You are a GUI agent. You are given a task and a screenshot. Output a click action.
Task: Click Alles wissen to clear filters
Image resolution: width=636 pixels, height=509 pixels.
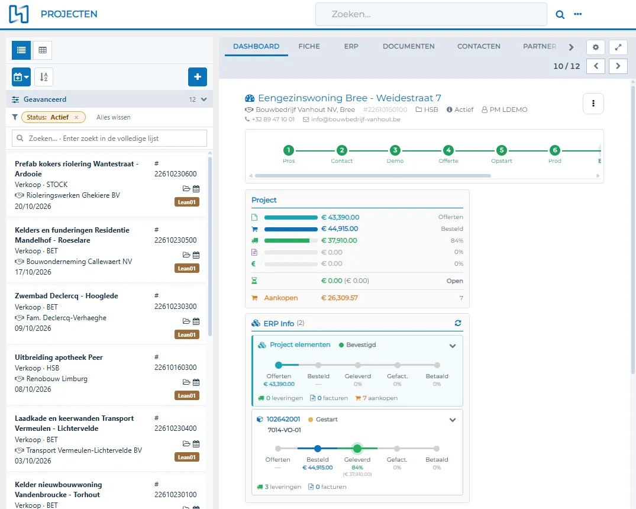pyautogui.click(x=114, y=117)
